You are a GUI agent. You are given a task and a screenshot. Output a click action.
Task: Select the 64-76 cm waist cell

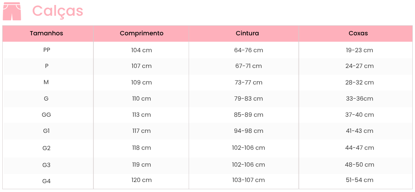click(x=249, y=50)
